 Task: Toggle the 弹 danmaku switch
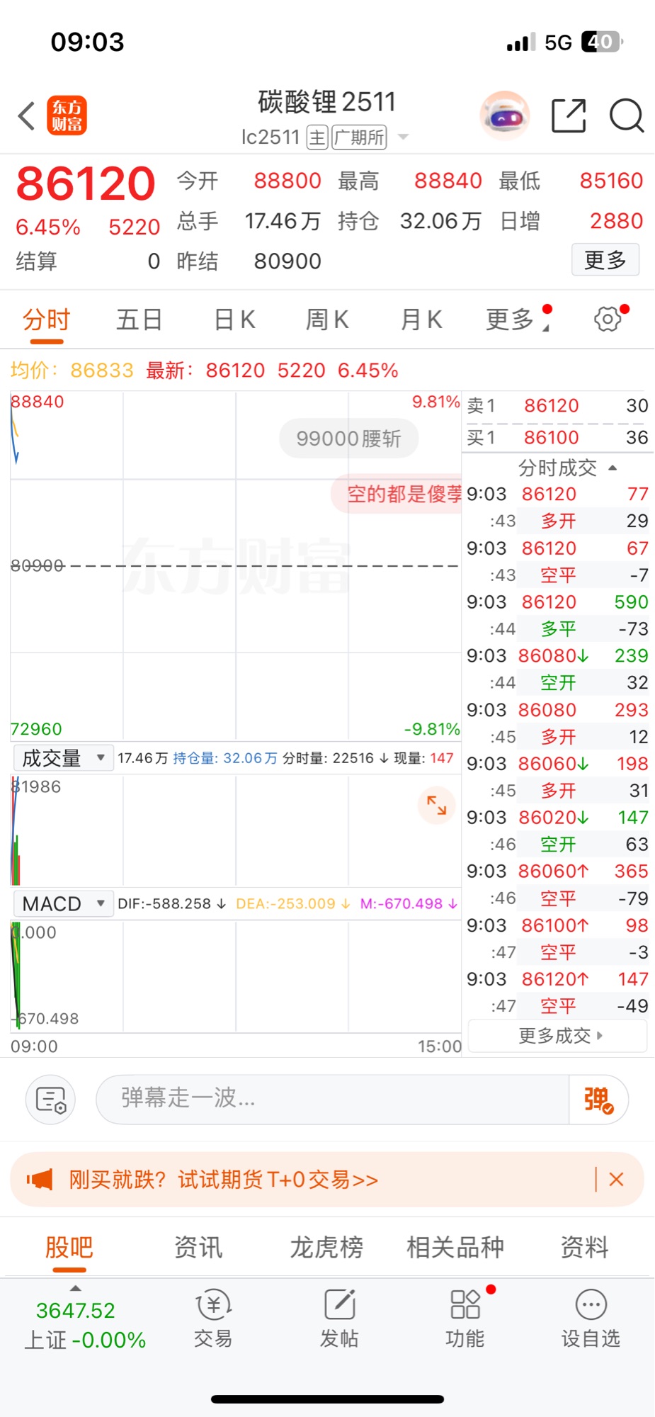point(598,1100)
